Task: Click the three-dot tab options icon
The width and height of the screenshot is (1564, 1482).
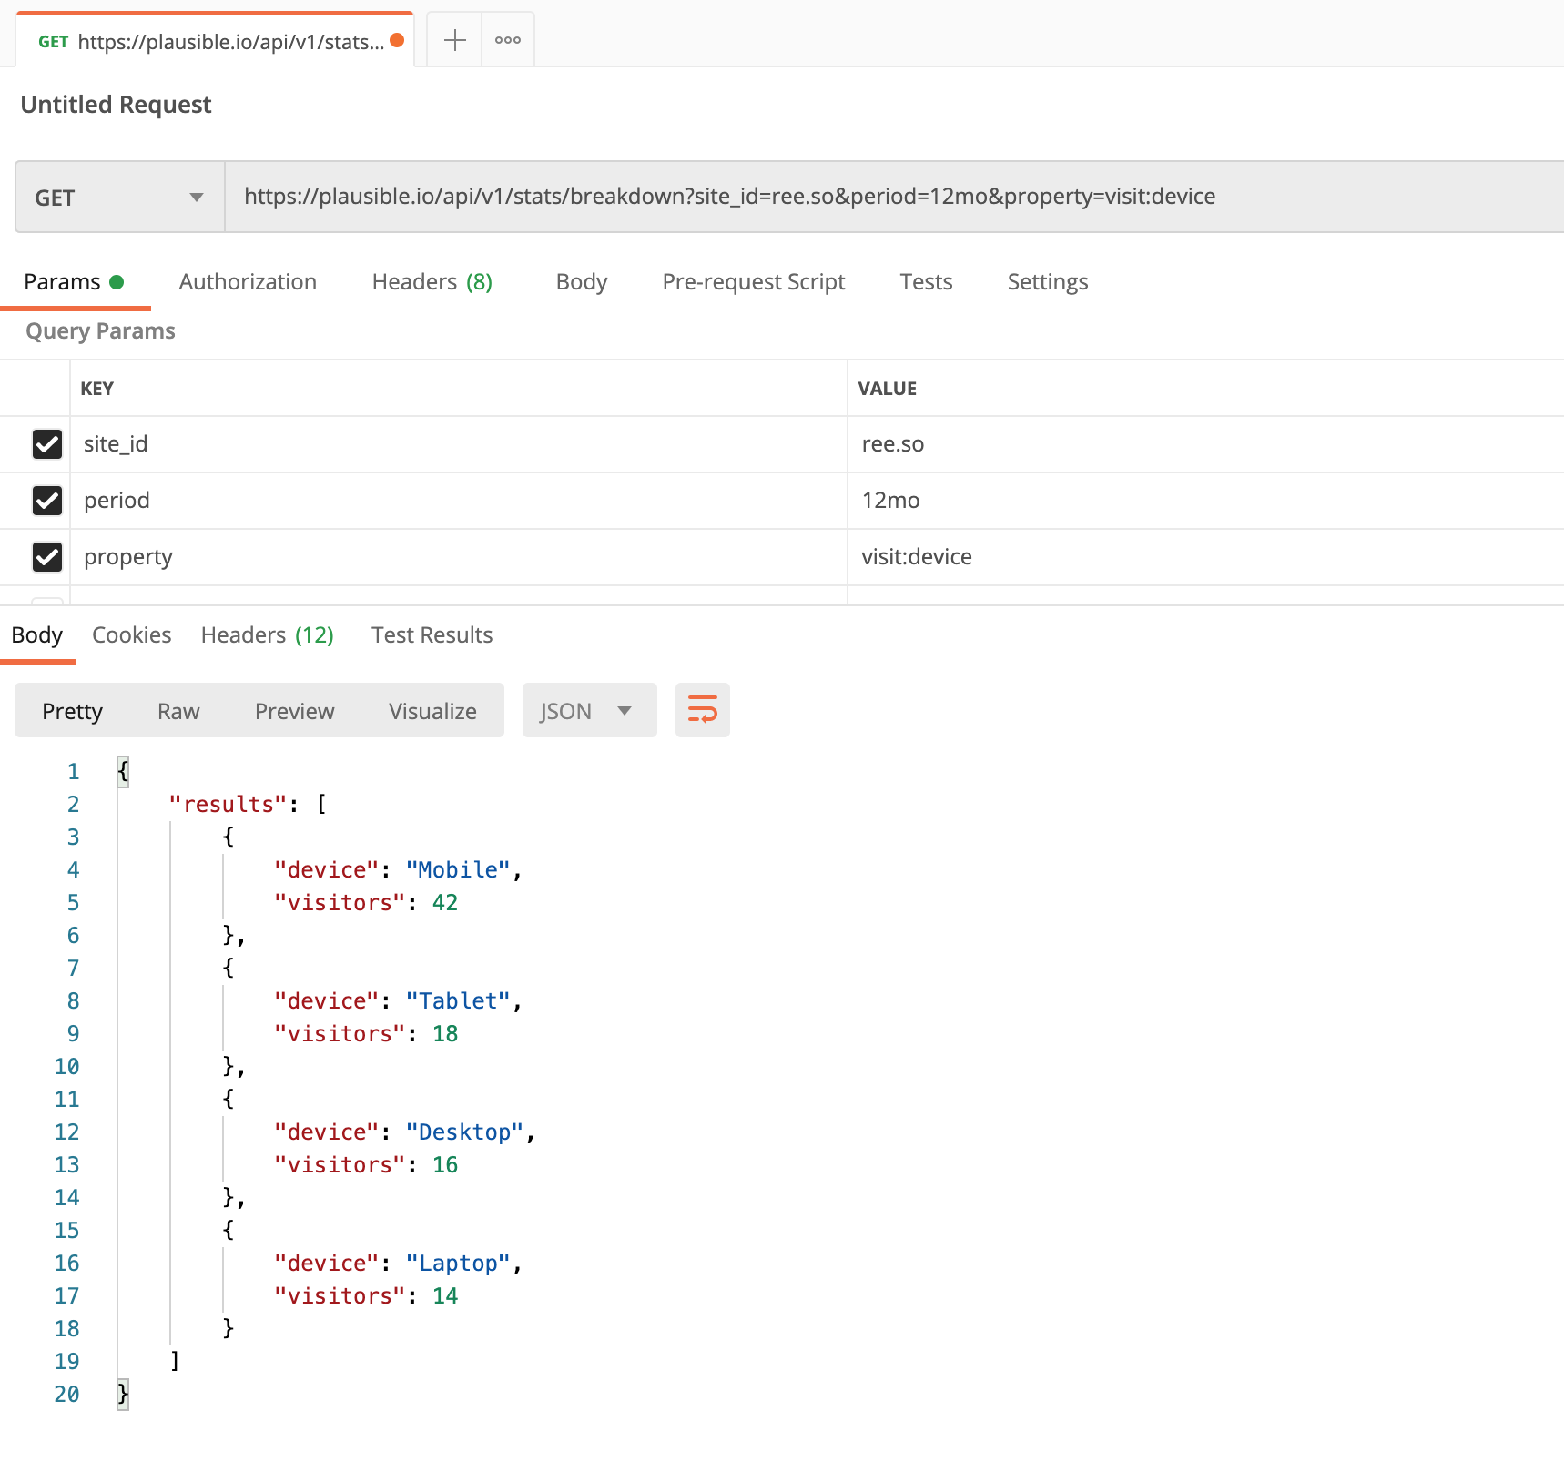Action: coord(507,39)
